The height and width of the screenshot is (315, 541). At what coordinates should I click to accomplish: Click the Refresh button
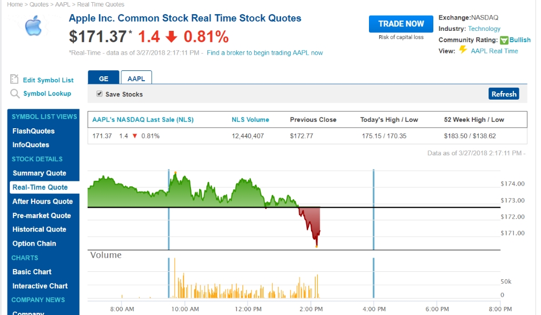point(503,94)
